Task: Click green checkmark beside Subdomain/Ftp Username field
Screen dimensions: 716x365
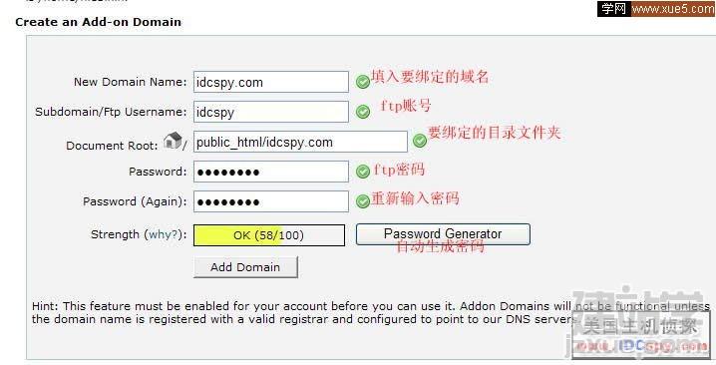Action: point(363,112)
